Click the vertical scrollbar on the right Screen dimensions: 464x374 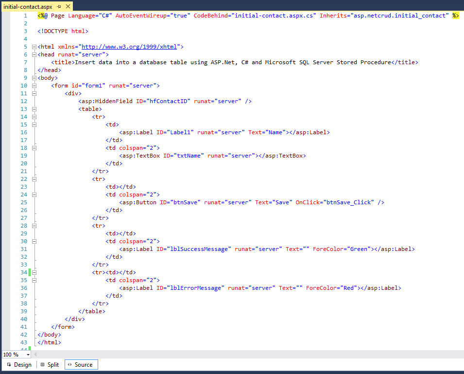coord(461,195)
